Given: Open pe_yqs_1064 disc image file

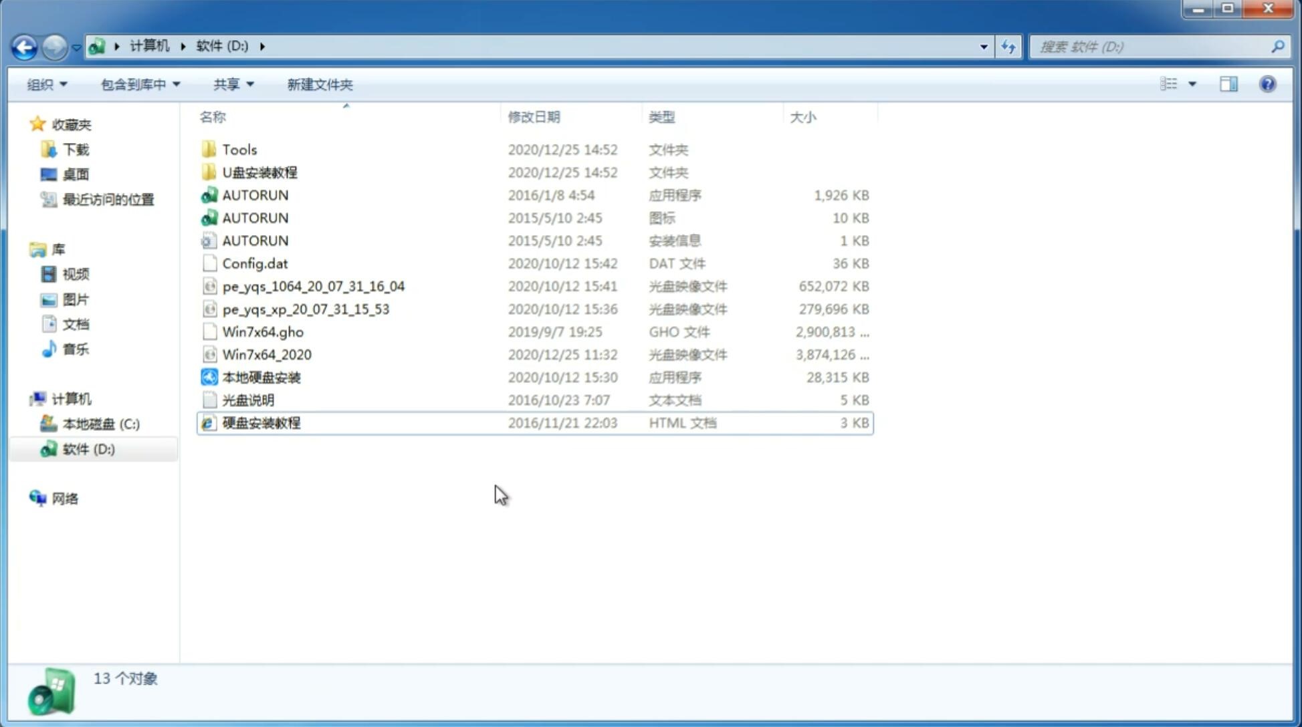Looking at the screenshot, I should click(x=313, y=286).
